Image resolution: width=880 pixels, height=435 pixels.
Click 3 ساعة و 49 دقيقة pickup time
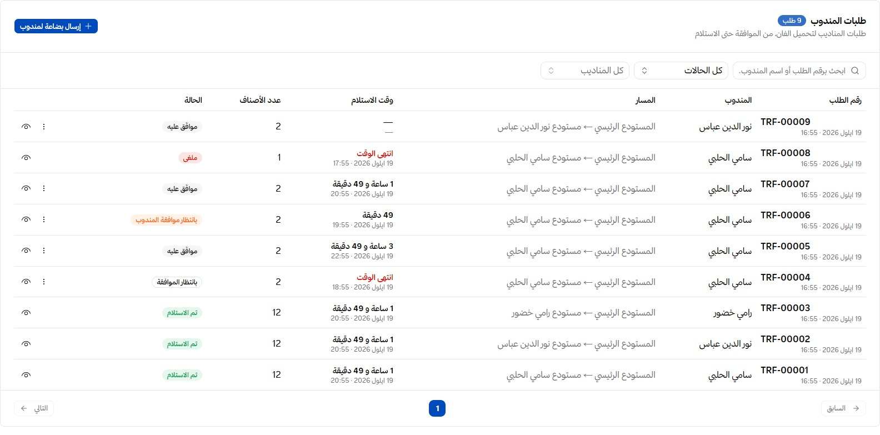pos(362,246)
